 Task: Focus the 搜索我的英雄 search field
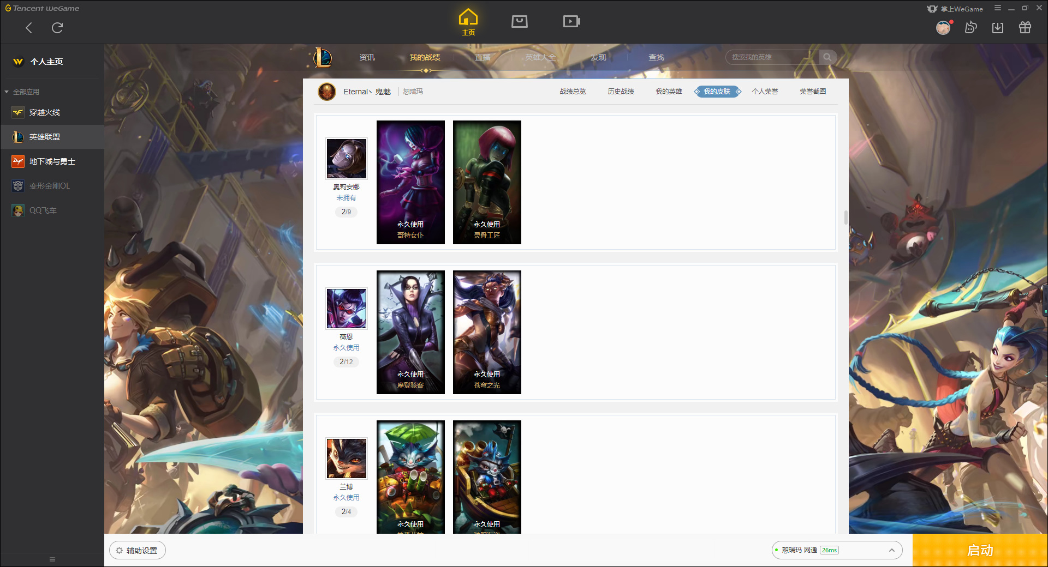click(772, 57)
